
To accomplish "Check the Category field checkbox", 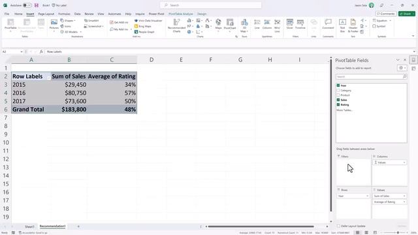I will point(338,90).
